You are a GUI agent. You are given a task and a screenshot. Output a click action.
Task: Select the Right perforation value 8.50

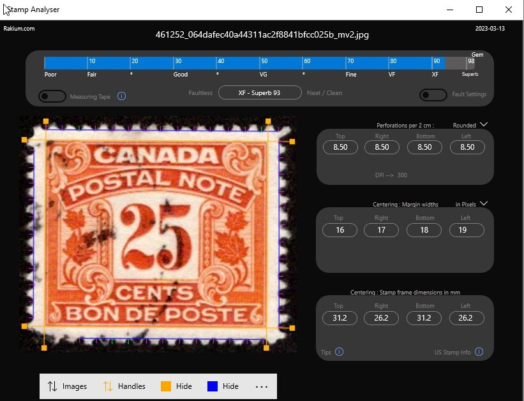(382, 147)
